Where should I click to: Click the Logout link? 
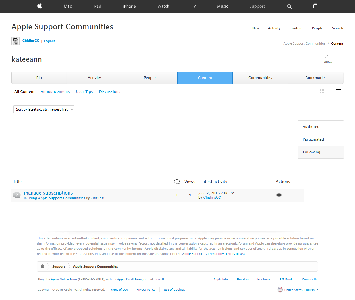tap(49, 41)
